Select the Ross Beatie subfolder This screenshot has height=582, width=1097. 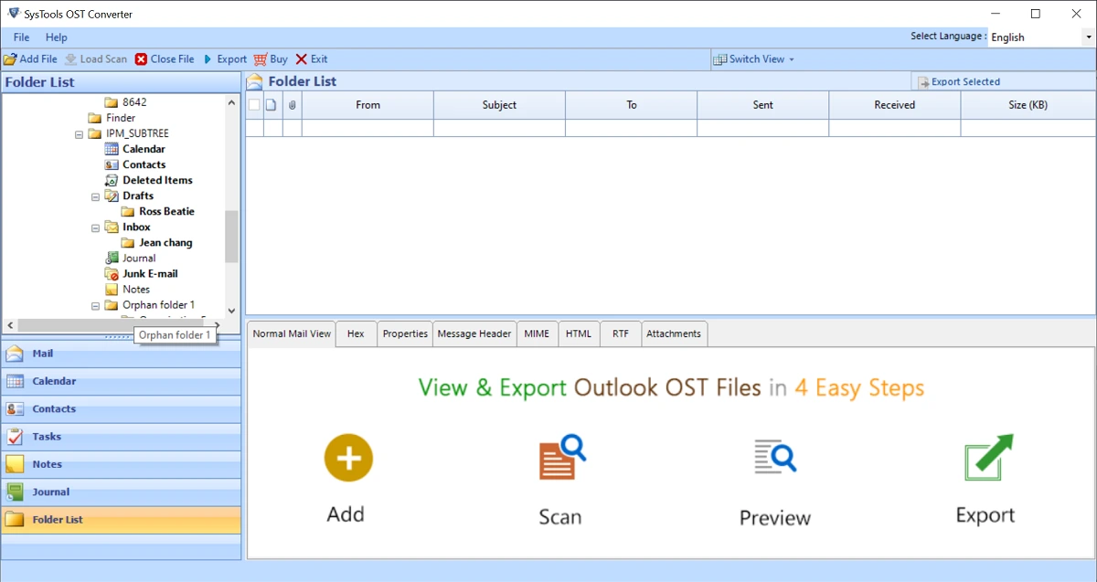(x=166, y=211)
